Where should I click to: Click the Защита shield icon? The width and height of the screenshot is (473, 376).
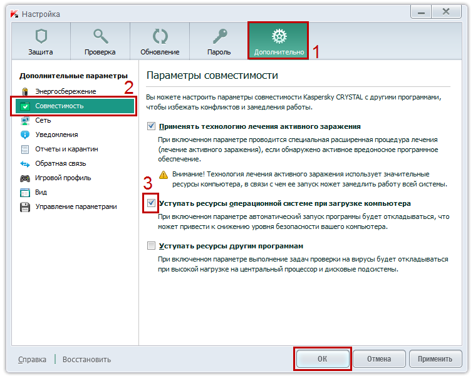[x=40, y=36]
